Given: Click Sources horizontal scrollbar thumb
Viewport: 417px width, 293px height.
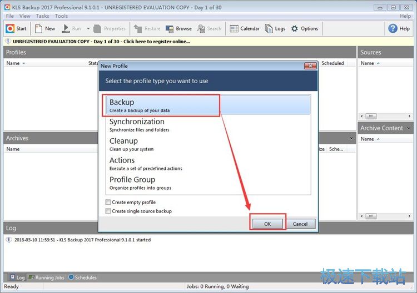Looking at the screenshot, I should click(x=371, y=116).
